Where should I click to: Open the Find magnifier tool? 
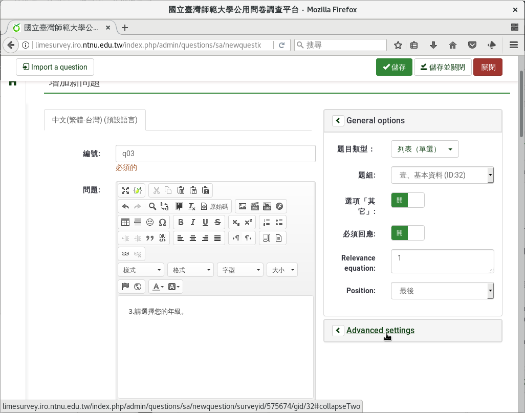coord(152,206)
